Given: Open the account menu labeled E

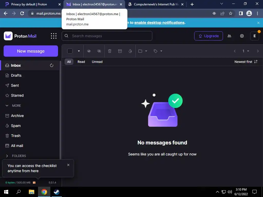Looking at the screenshot, I should point(255,36).
